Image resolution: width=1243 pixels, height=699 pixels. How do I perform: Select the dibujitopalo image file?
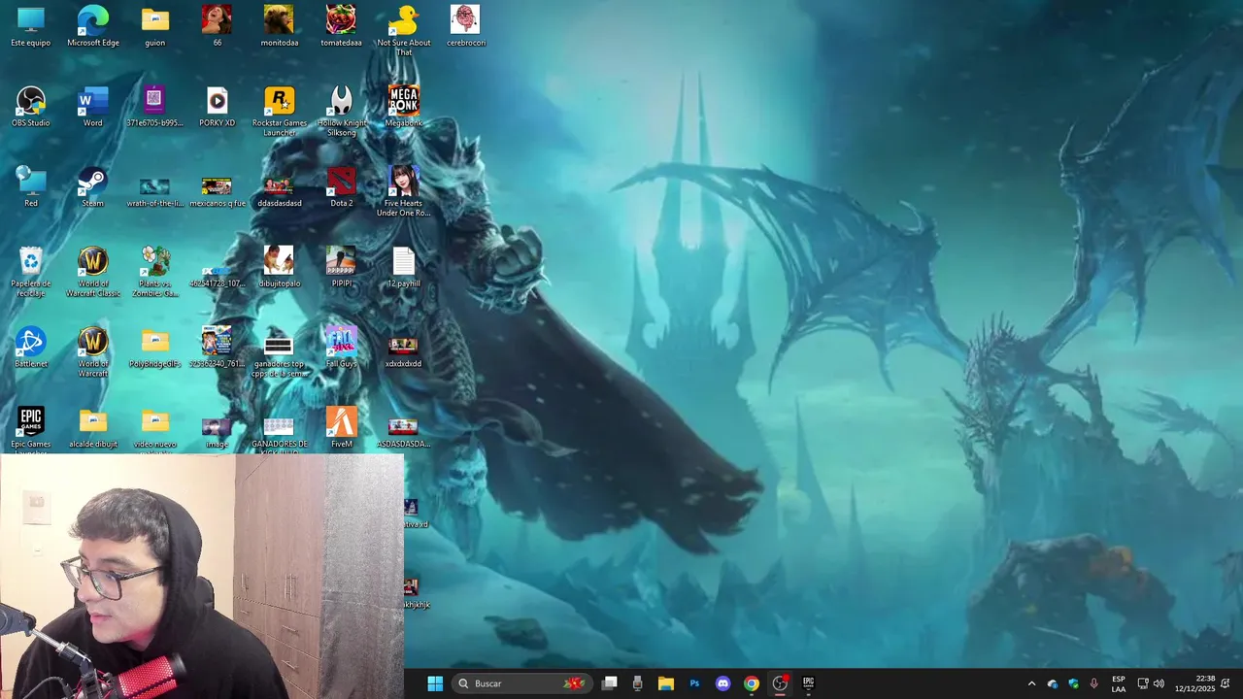[279, 267]
